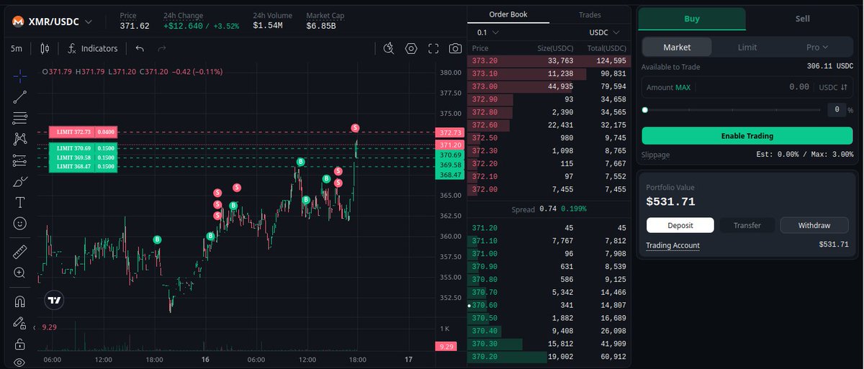The height and width of the screenshot is (369, 864).
Task: Open the emoji icons tool
Action: click(20, 224)
